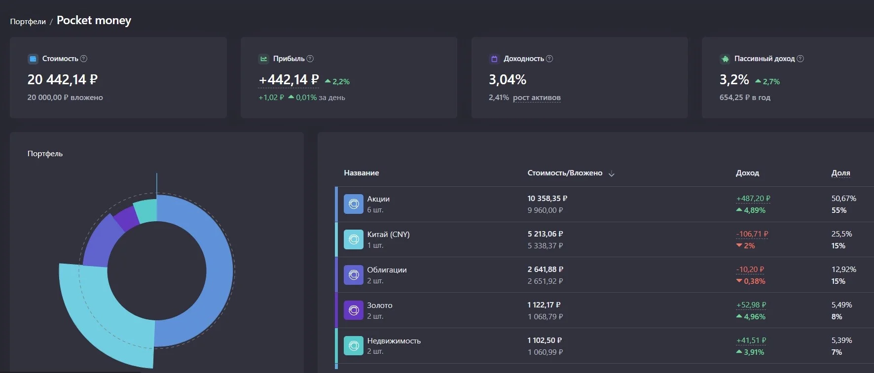Open the Недвижимость row name
The image size is (874, 373).
click(394, 341)
